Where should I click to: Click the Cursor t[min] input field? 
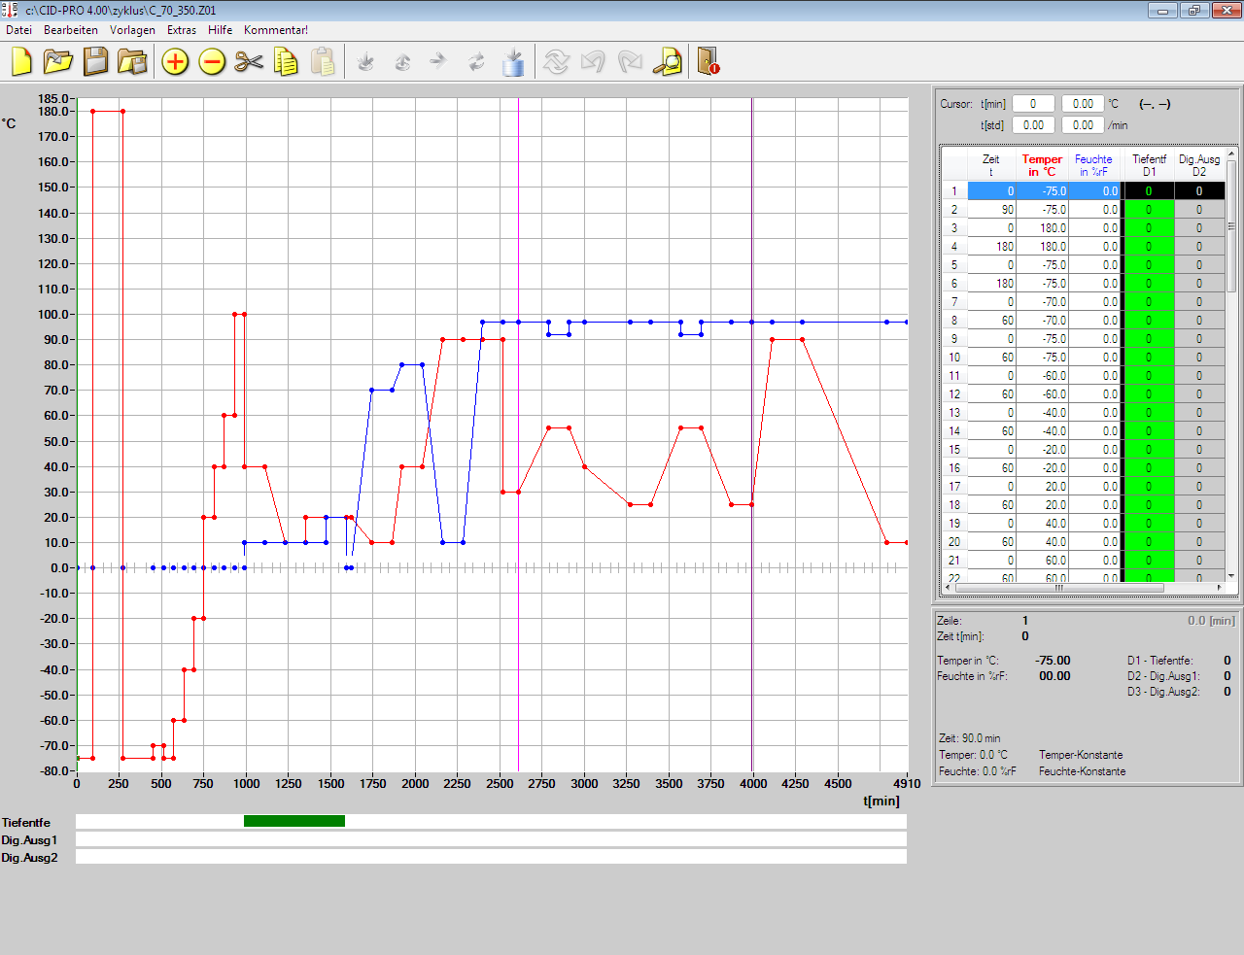[x=1033, y=104]
